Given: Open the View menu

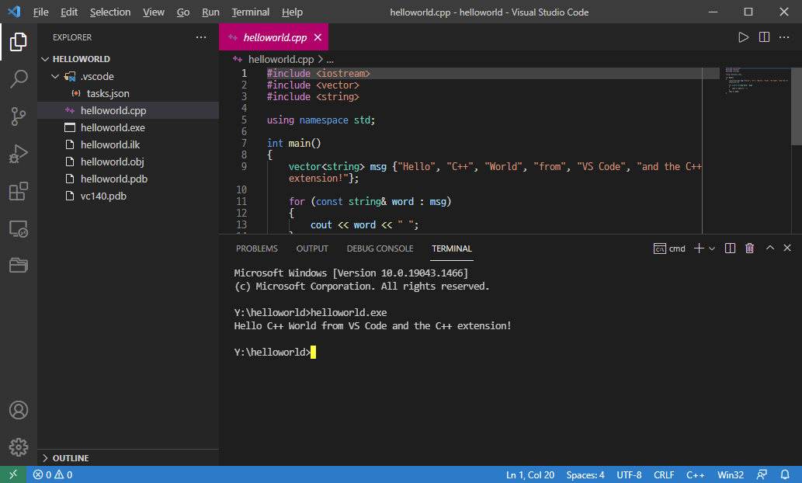Looking at the screenshot, I should pyautogui.click(x=154, y=12).
